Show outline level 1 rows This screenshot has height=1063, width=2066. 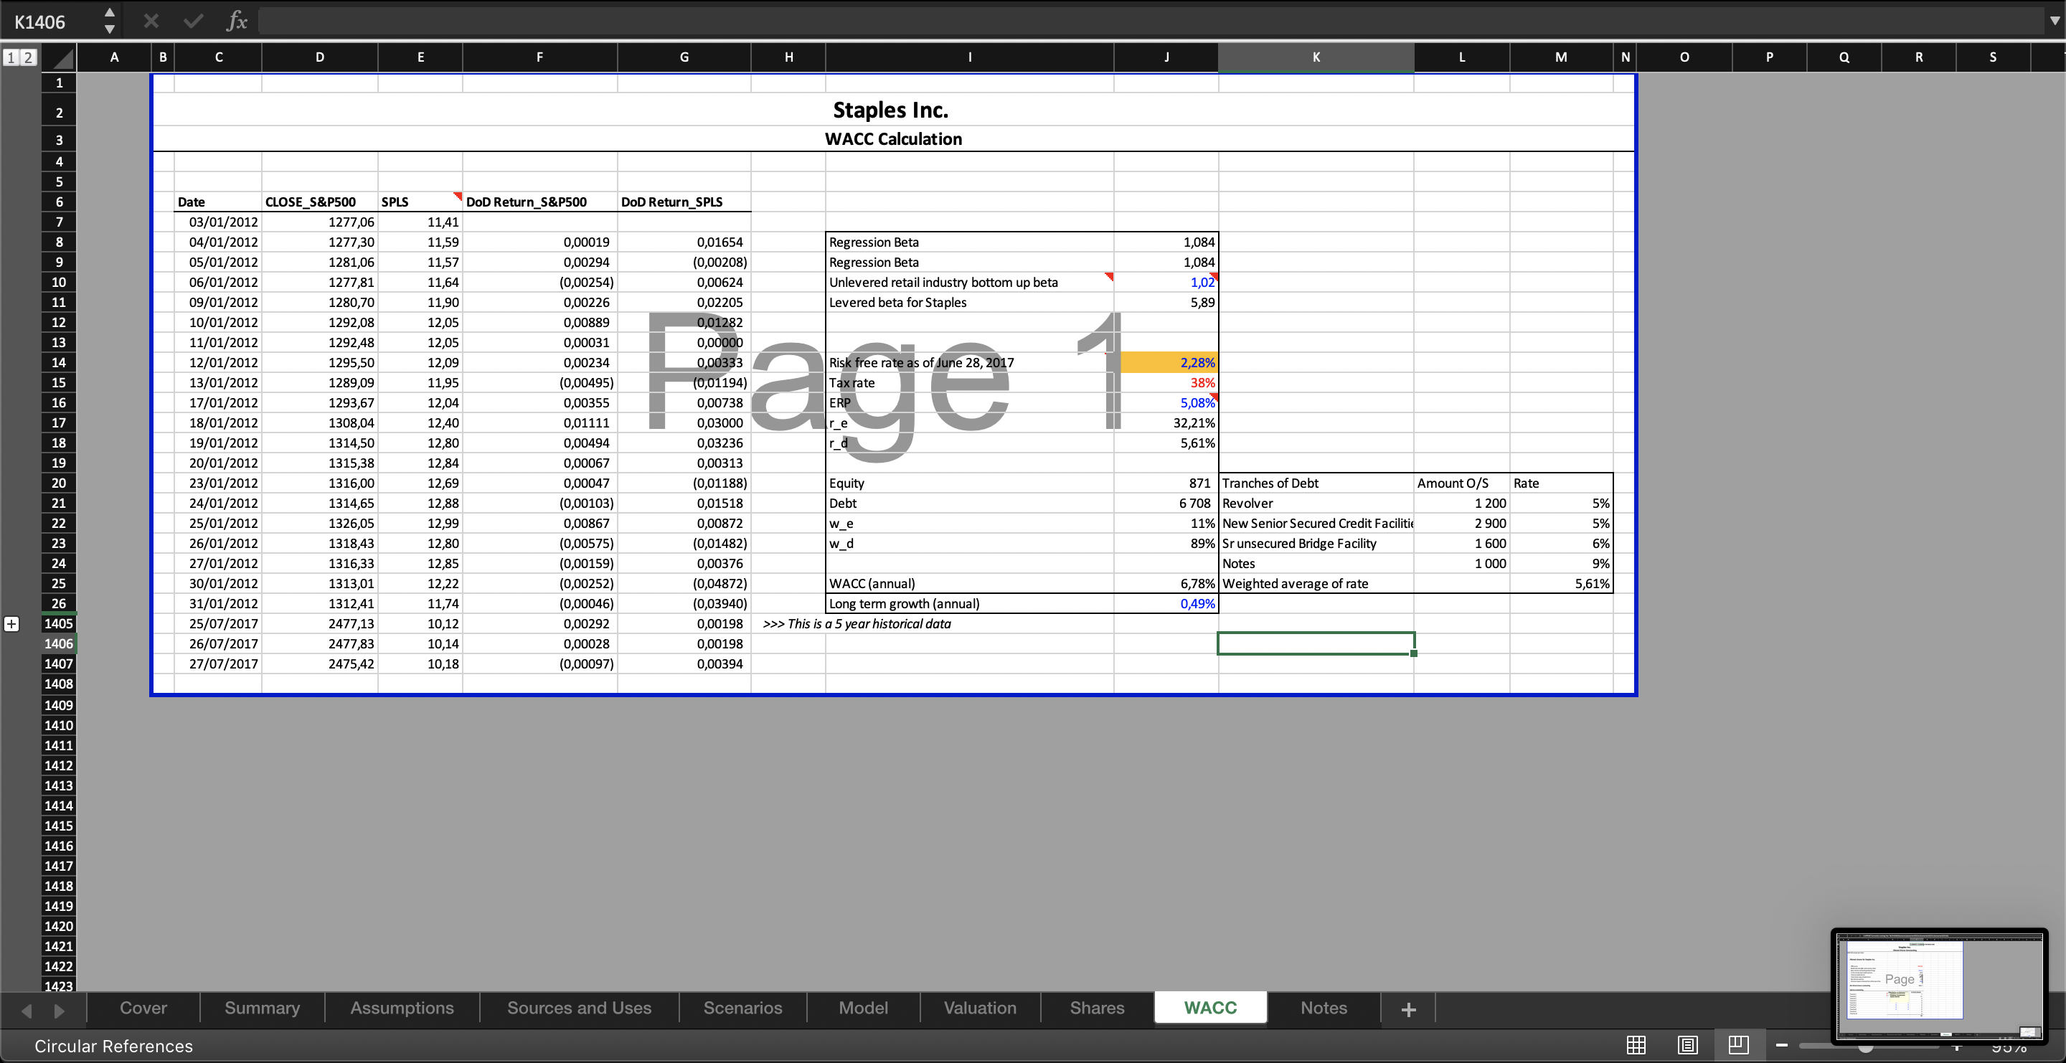point(11,57)
